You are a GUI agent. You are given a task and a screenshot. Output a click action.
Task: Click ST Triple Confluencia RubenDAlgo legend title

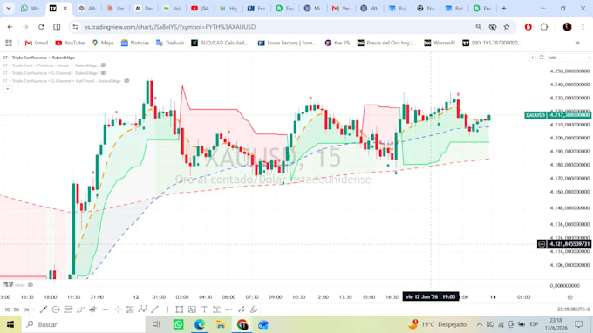pyautogui.click(x=38, y=58)
